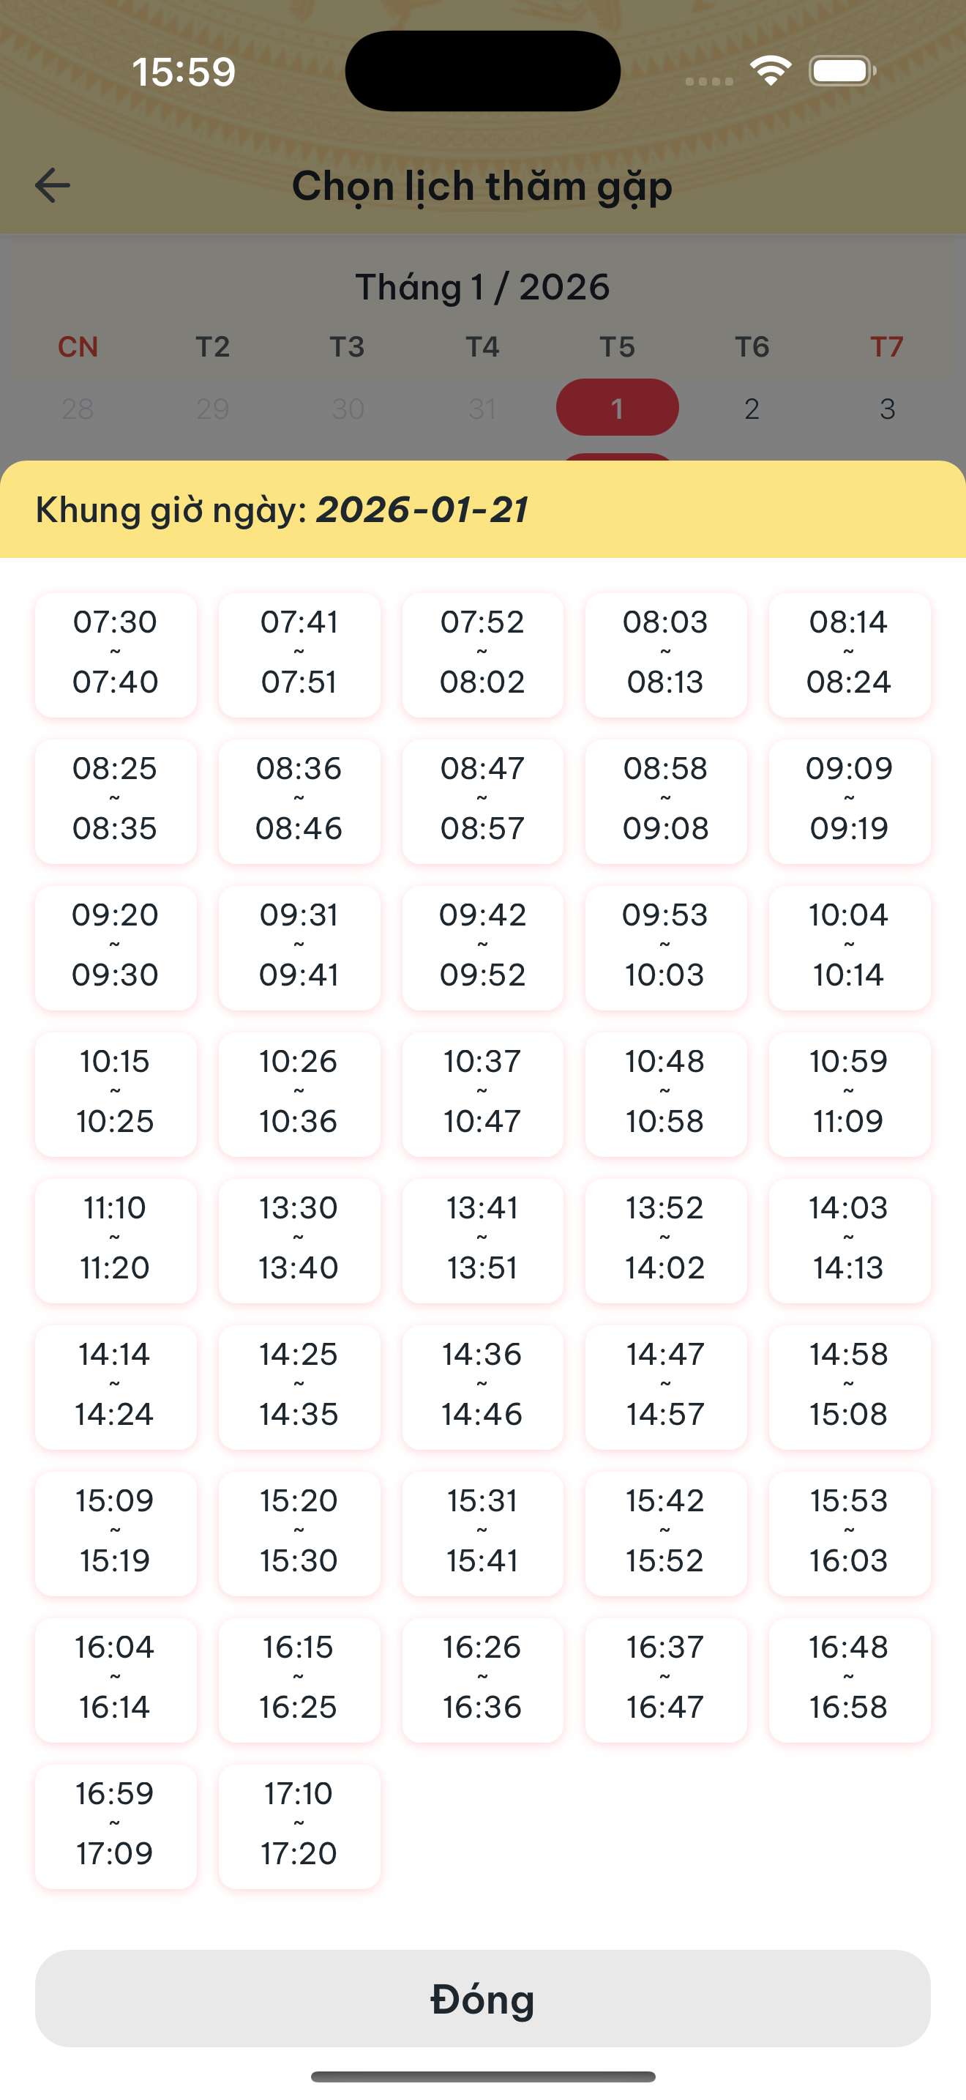Choose the 15:53 ~ 16:03 time slot
This screenshot has width=966, height=2100.
(x=849, y=1531)
